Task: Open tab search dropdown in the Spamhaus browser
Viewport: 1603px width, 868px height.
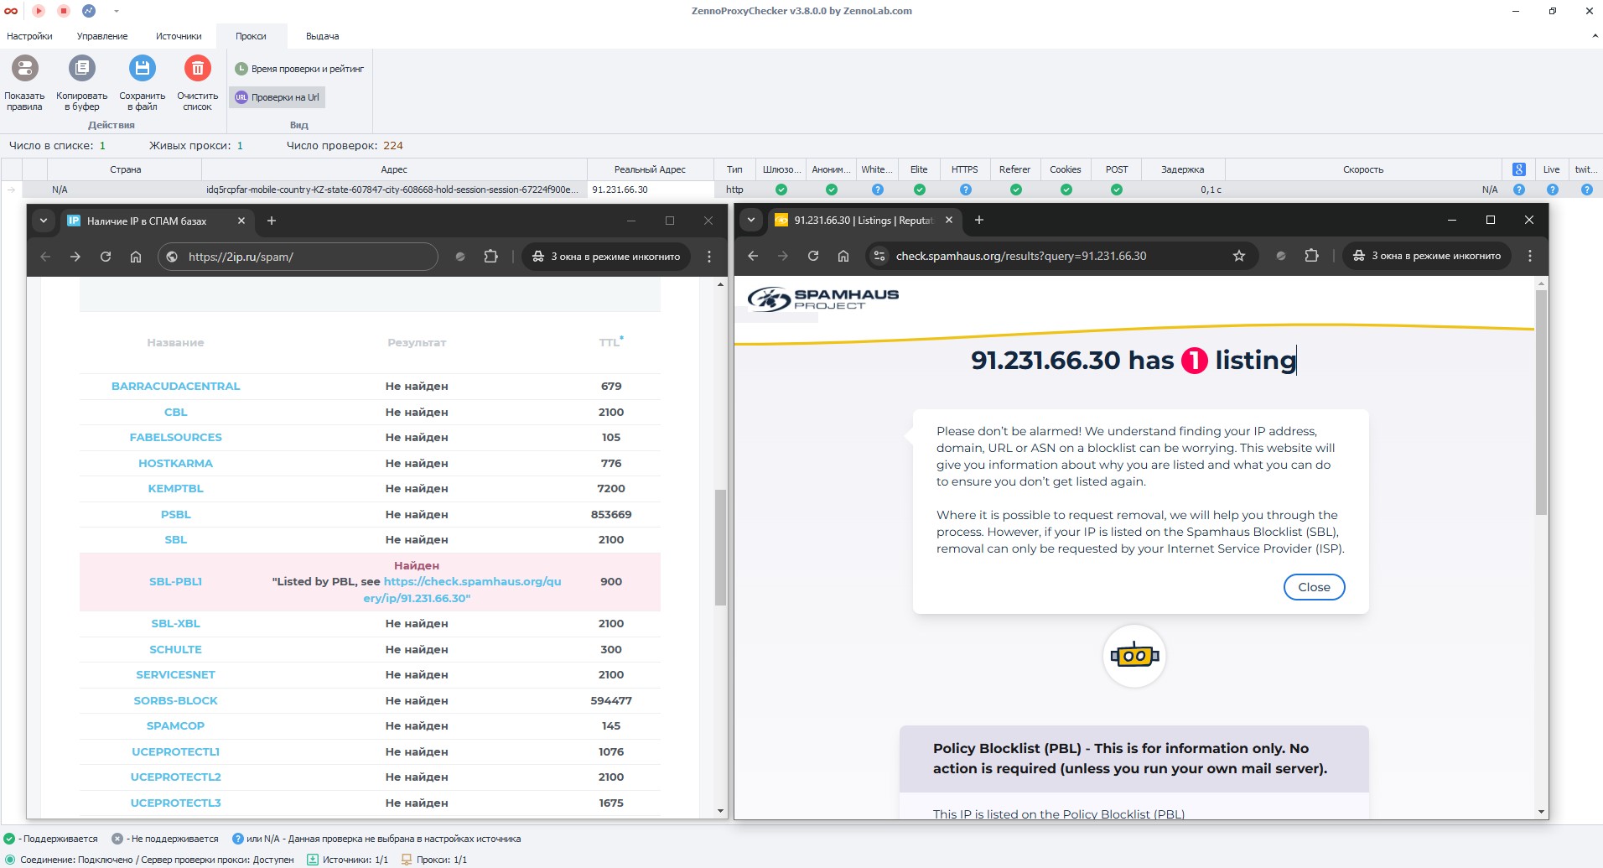Action: pos(751,220)
